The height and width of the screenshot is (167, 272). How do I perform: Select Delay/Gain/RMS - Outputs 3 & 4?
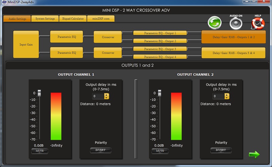pyautogui.click(x=234, y=53)
